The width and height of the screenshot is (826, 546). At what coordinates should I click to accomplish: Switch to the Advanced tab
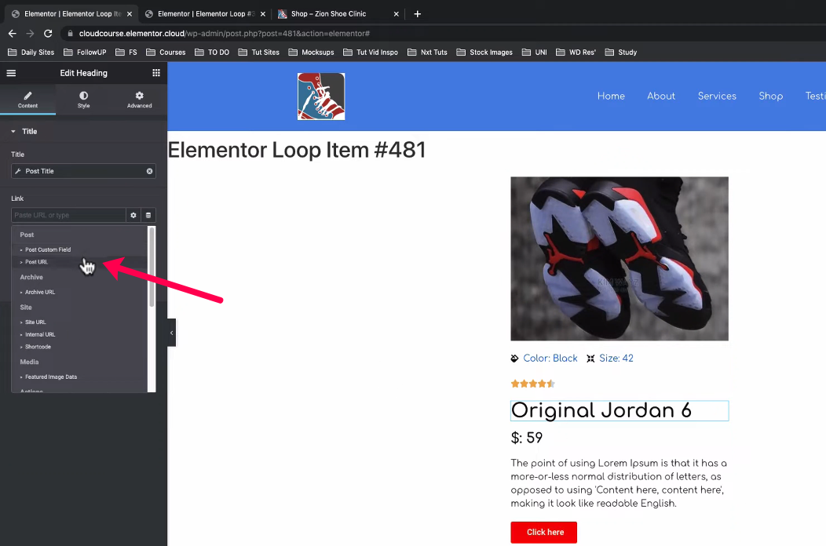(x=139, y=100)
